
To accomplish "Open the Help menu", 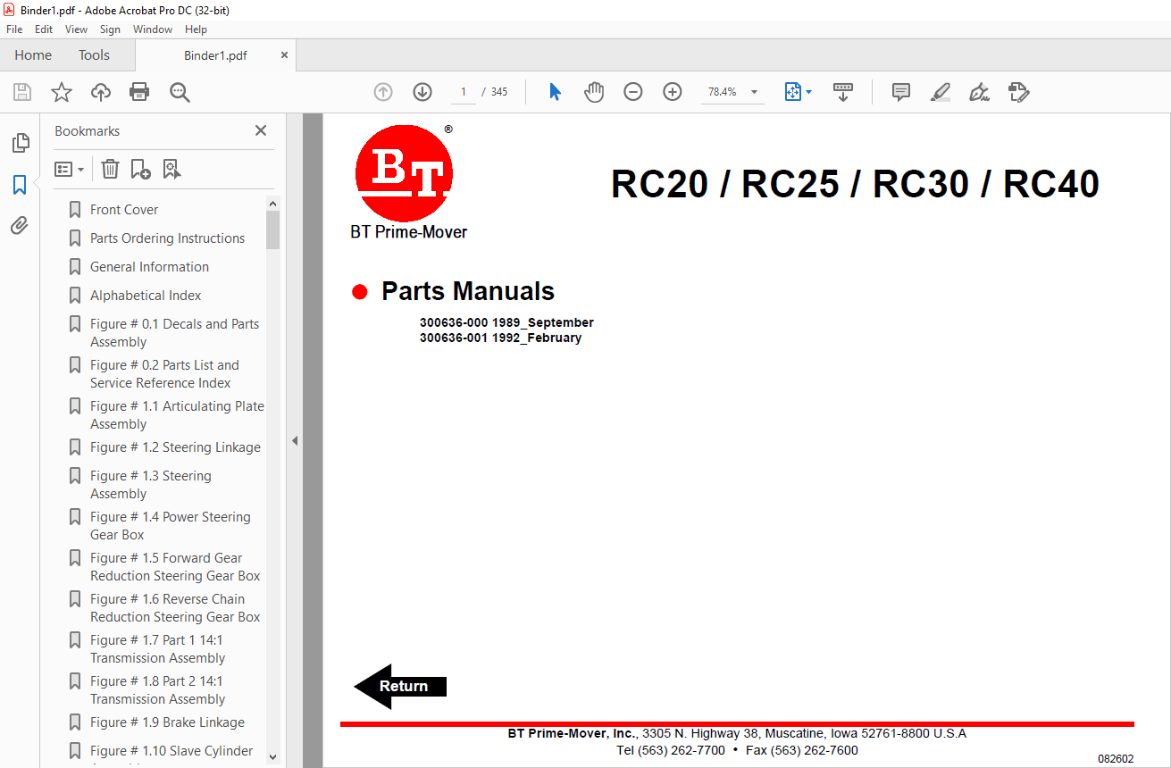I will pyautogui.click(x=196, y=29).
